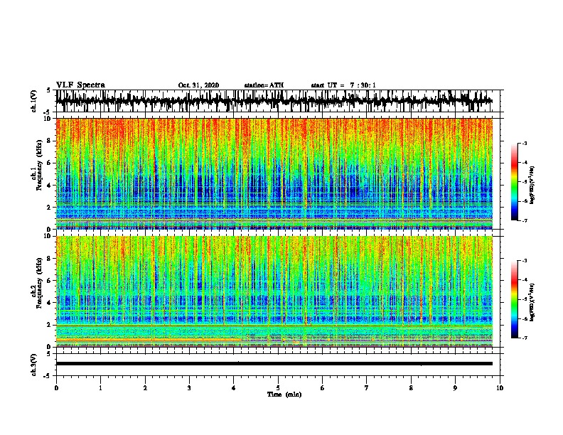Click the "2" frequency tick on ch.1 spectrogram
Screen dimensions: 563x435
click(50, 207)
